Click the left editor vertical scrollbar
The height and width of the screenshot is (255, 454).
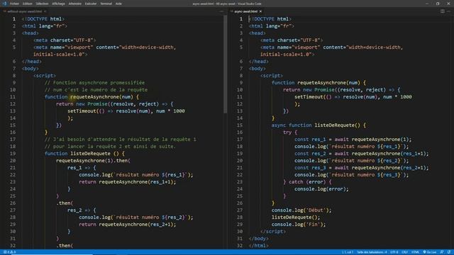(x=226, y=64)
